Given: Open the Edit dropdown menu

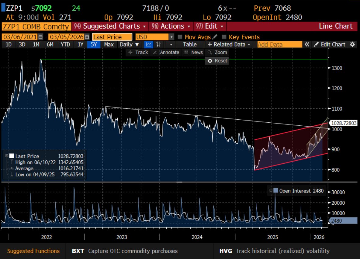Looking at the screenshot, I should 209,26.
